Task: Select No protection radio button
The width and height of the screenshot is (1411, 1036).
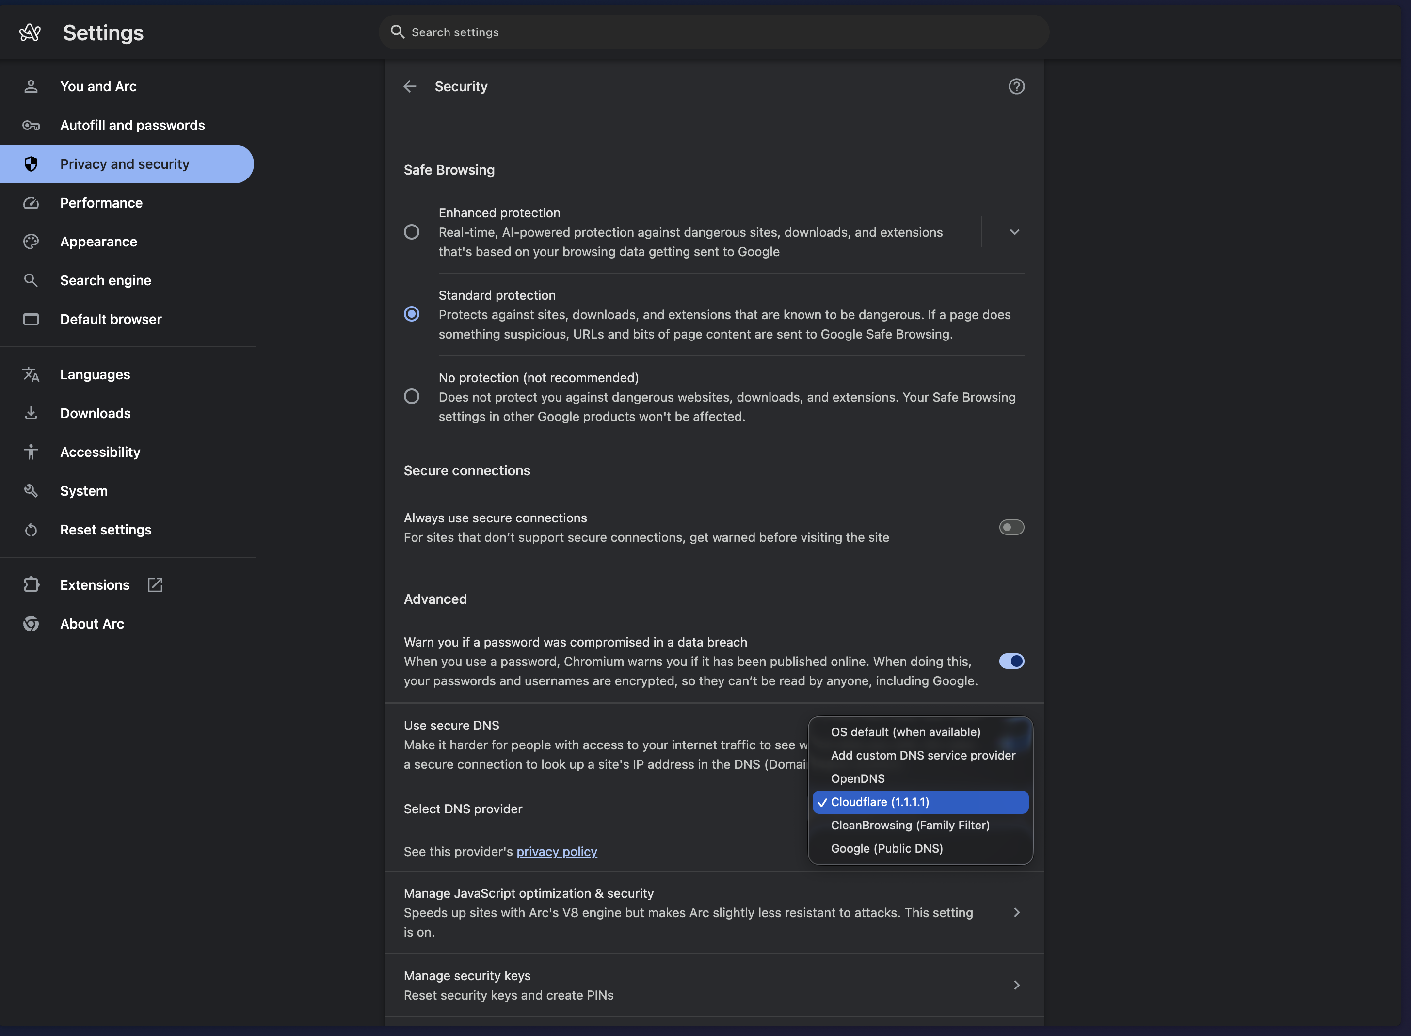Action: click(x=411, y=396)
